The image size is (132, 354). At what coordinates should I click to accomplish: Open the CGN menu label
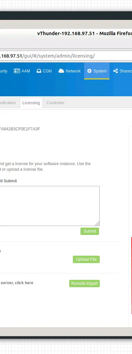coord(47,71)
